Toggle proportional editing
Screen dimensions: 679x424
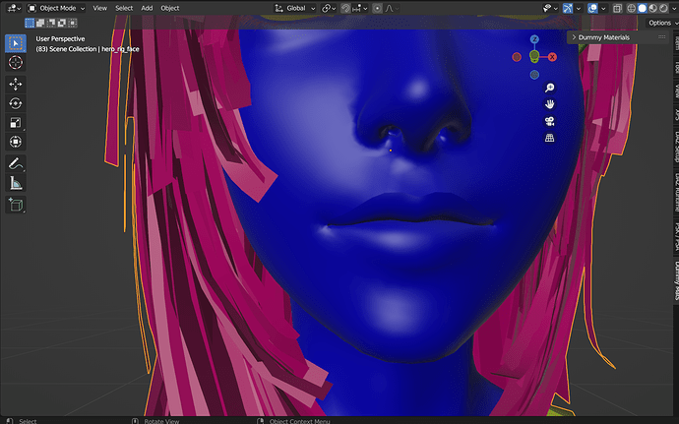(x=377, y=8)
